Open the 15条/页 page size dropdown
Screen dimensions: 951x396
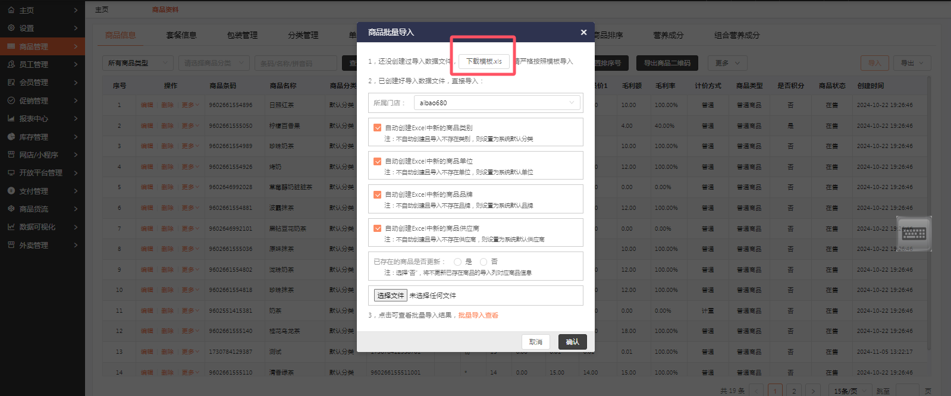tap(849, 391)
